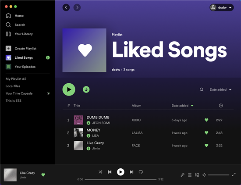Sort by the Album column header

136,106
